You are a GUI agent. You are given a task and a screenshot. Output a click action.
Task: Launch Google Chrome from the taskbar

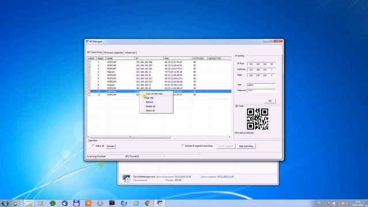(148, 203)
